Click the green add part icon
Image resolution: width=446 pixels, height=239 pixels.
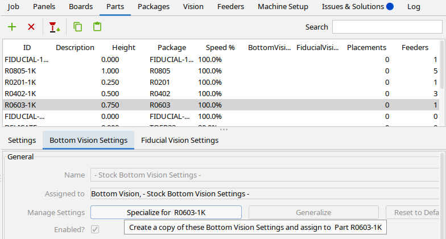coord(12,27)
